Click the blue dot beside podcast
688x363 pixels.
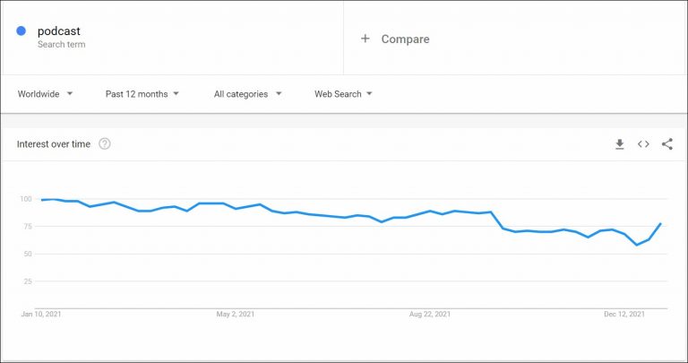pos(21,31)
